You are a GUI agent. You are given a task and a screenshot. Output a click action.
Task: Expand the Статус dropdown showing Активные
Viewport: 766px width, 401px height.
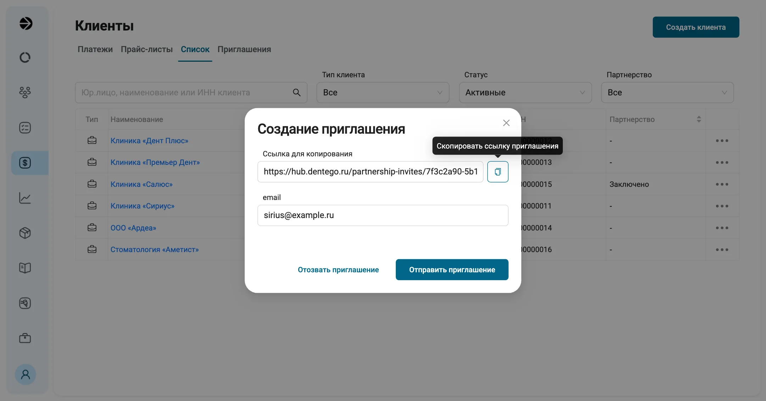click(x=525, y=93)
